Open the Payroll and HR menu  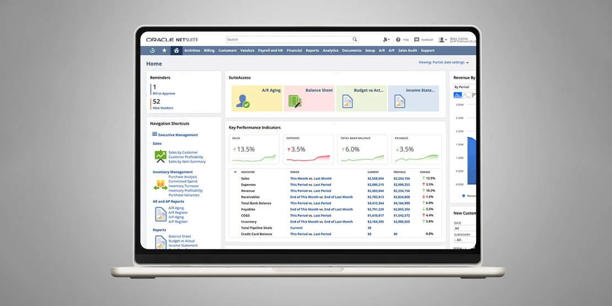click(x=271, y=51)
